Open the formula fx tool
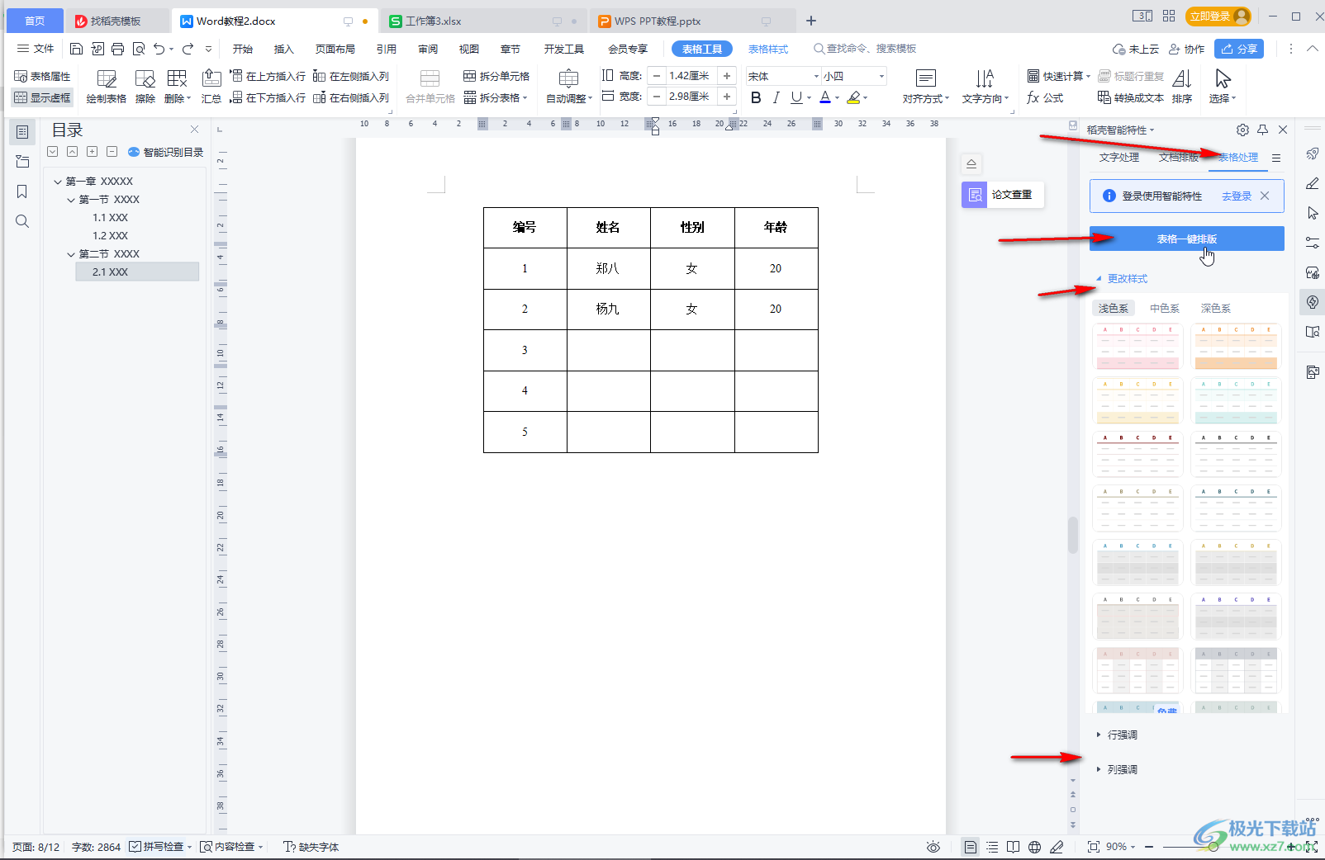 pos(1045,98)
